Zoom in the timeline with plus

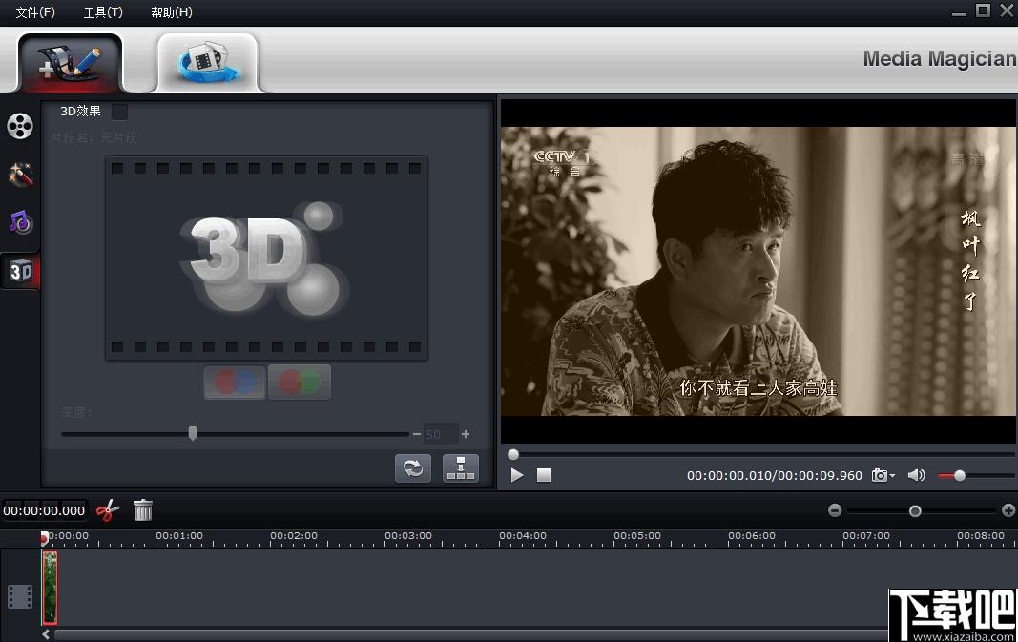coord(1008,511)
